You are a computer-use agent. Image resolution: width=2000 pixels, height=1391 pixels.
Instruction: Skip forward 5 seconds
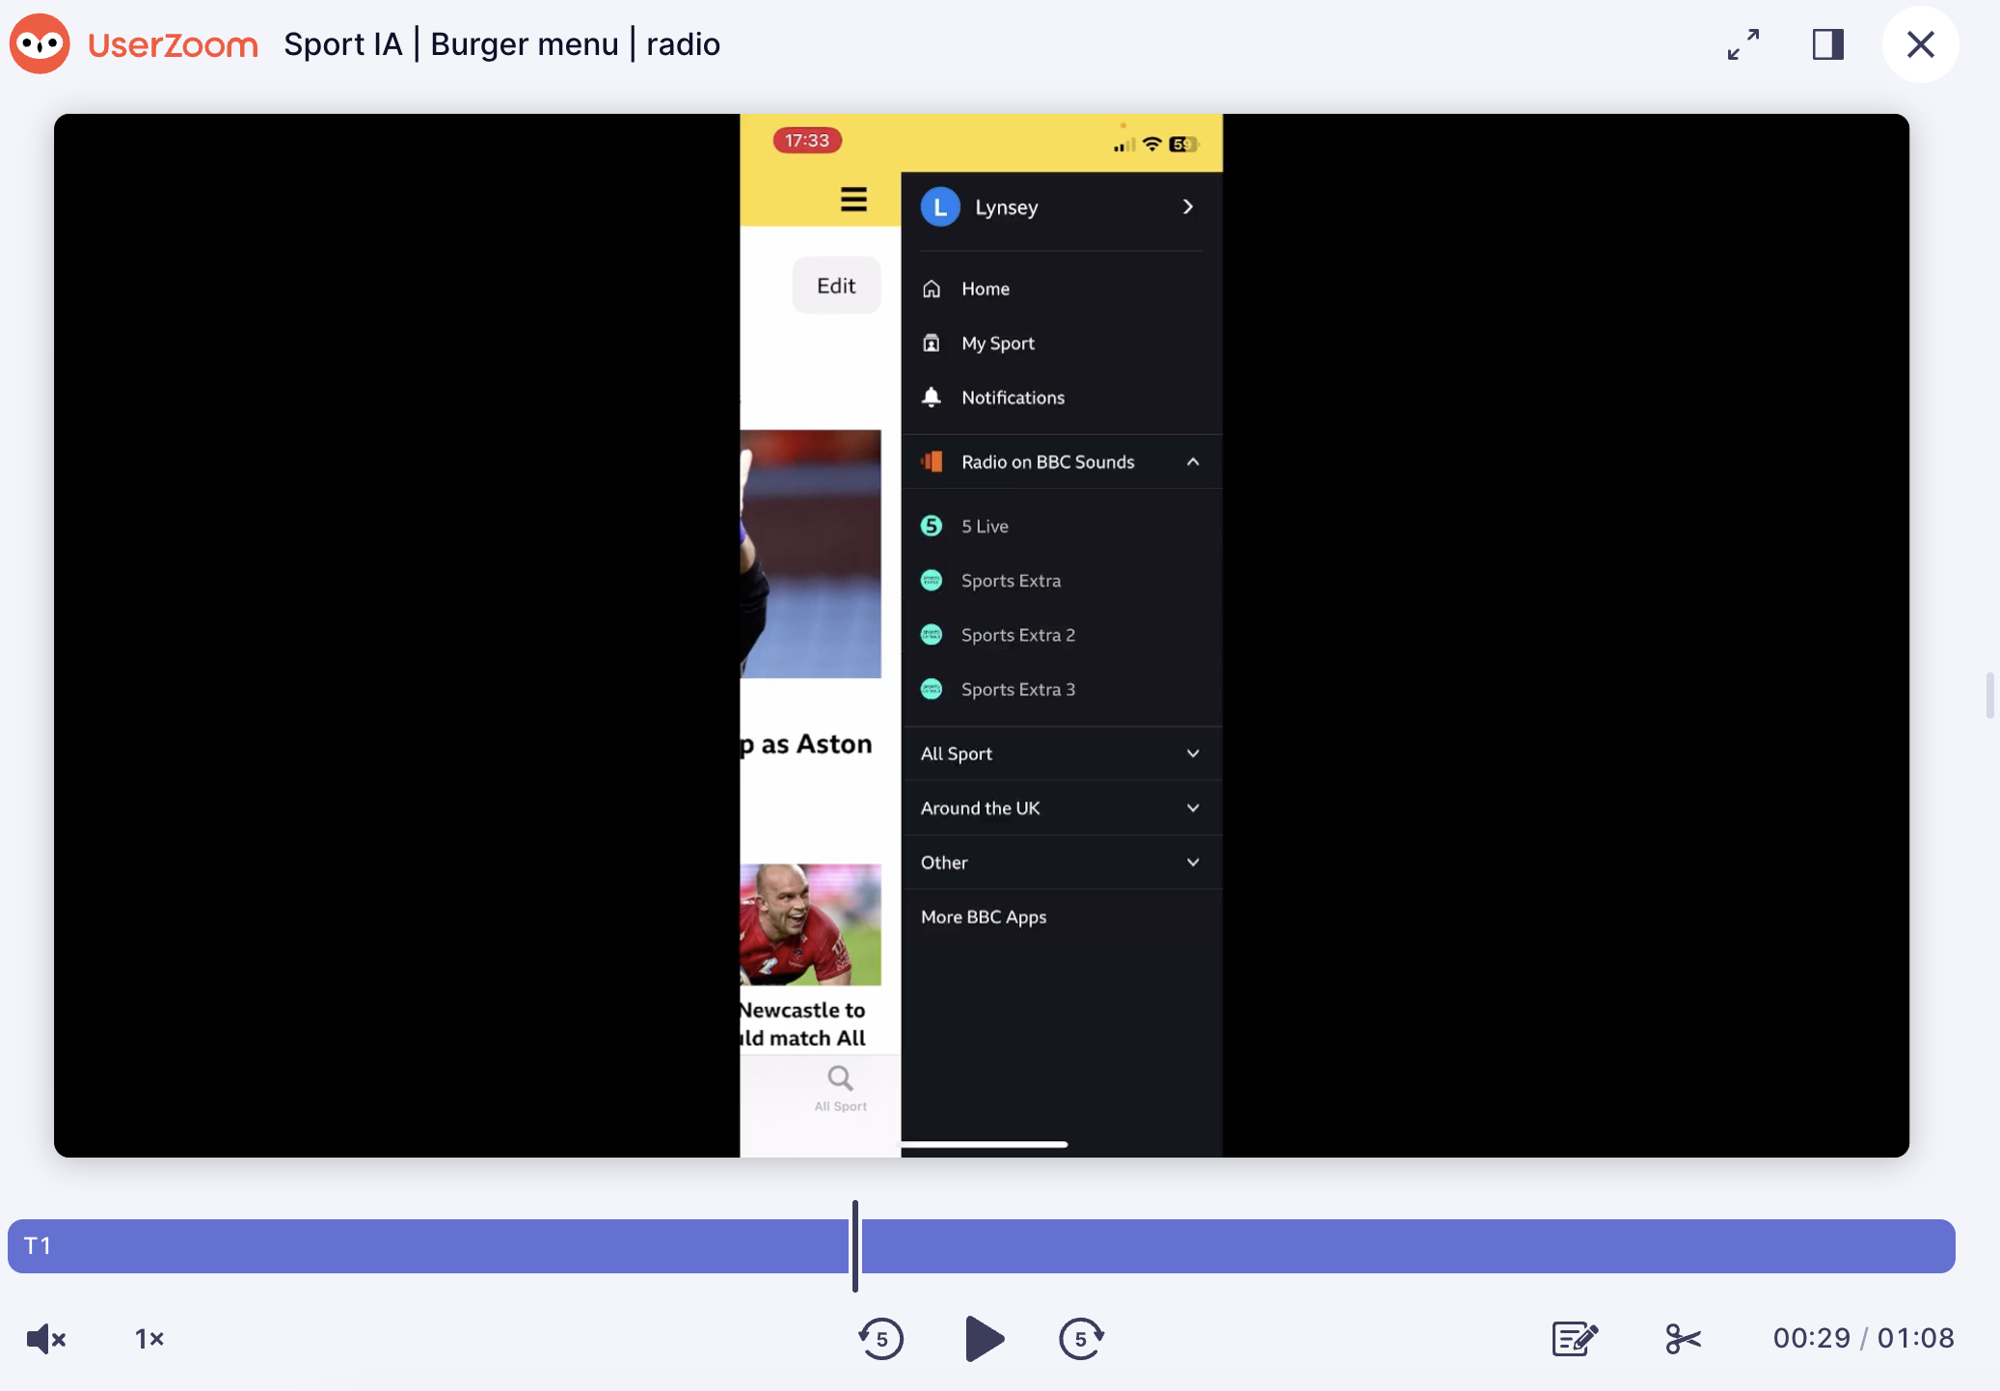tap(1081, 1338)
